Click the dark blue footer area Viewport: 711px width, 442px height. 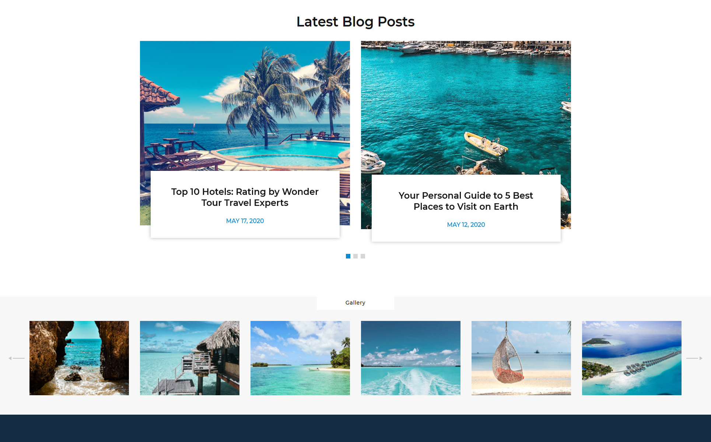click(x=355, y=428)
